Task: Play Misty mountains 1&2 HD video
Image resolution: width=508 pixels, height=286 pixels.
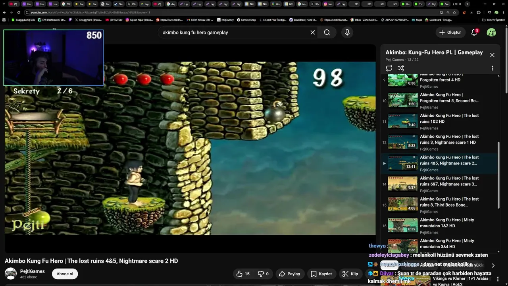Action: click(439, 226)
